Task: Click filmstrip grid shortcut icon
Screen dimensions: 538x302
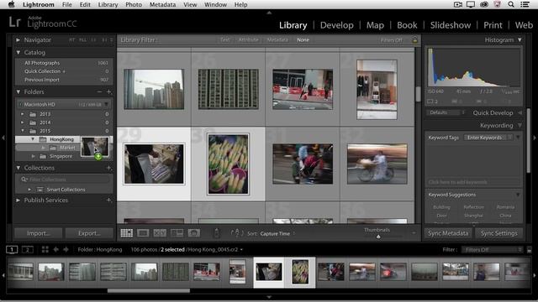Action: pos(45,250)
